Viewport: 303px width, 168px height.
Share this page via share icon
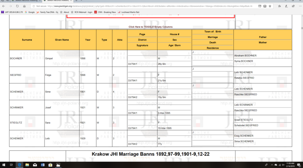pos(293,6)
